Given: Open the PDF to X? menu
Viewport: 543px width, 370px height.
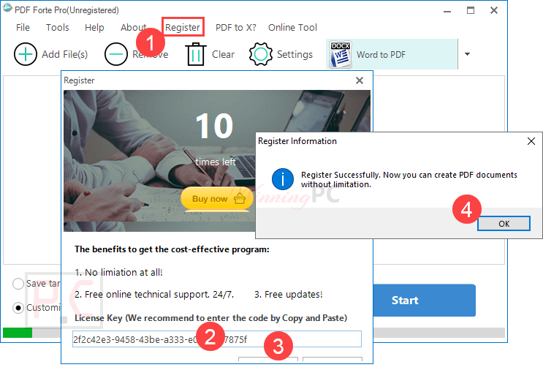Looking at the screenshot, I should tap(235, 27).
